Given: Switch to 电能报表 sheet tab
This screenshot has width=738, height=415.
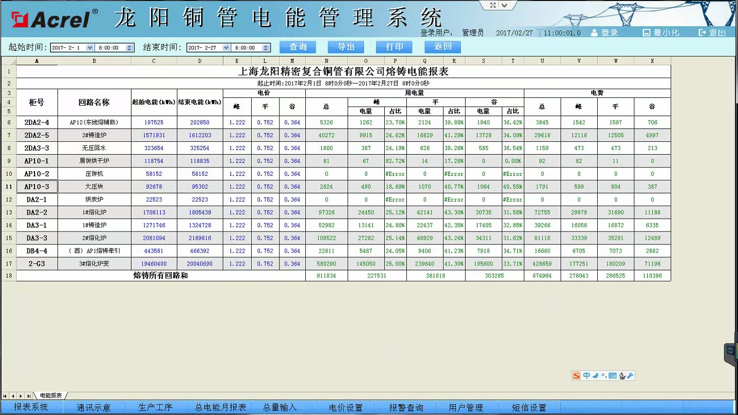Looking at the screenshot, I should [x=51, y=396].
